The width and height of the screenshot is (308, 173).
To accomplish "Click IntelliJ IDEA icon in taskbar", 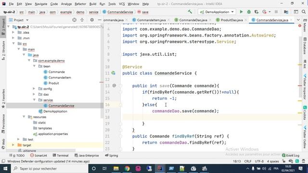I will tap(160, 169).
